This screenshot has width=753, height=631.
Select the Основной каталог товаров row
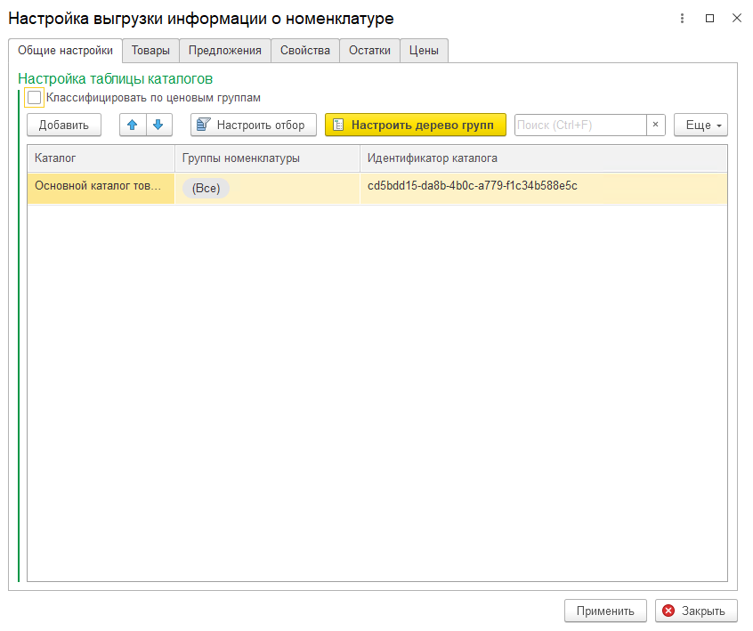(99, 186)
